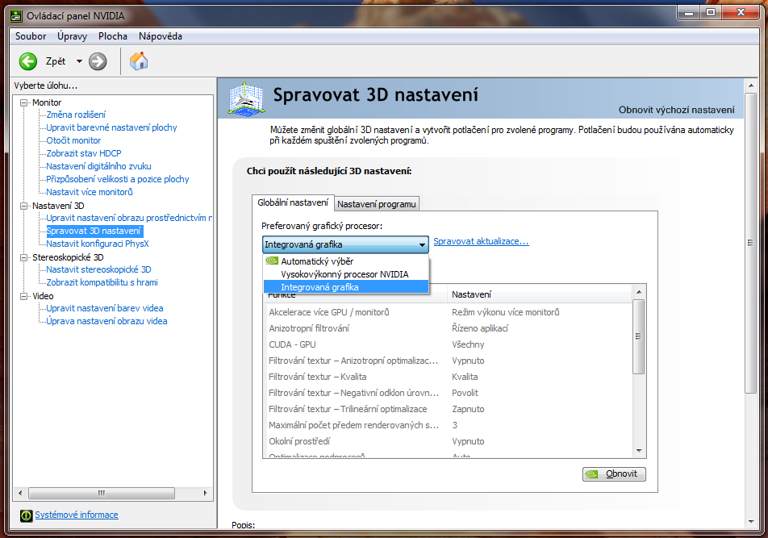The width and height of the screenshot is (768, 538).
Task: Collapse the Nastavení 3D tree node
Action: [24, 206]
